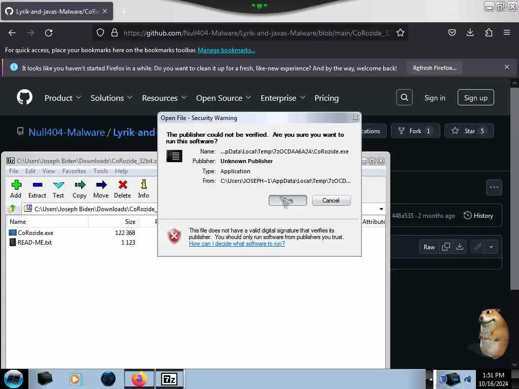Open the edit options dropdown arrow
This screenshot has width=519, height=389.
pyautogui.click(x=491, y=247)
